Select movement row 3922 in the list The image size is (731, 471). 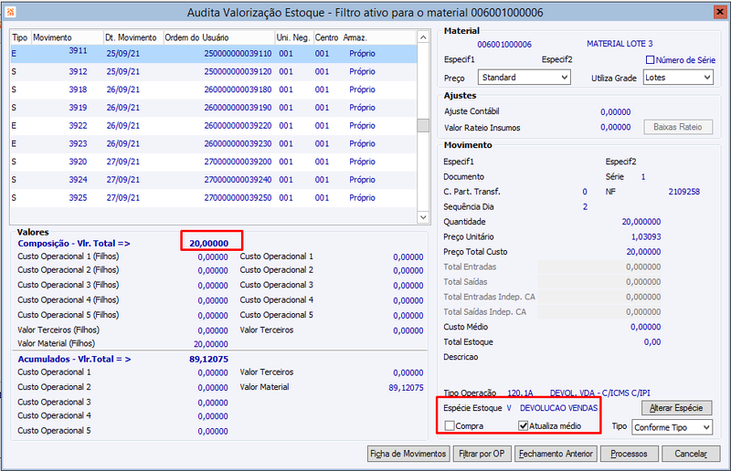[214, 126]
